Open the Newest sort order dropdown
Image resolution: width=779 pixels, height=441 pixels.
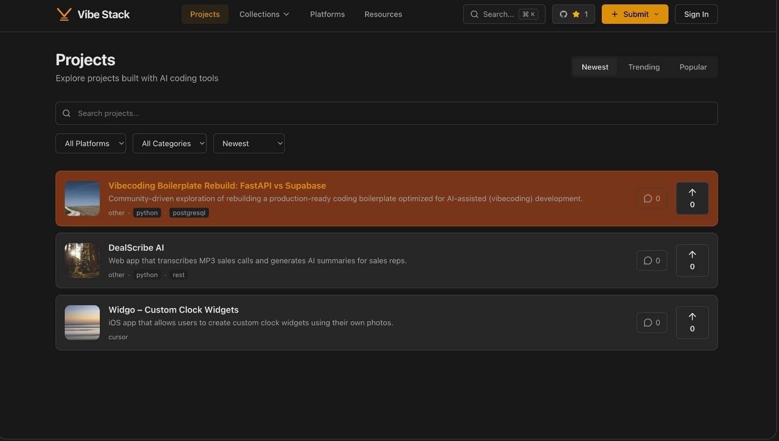(249, 144)
